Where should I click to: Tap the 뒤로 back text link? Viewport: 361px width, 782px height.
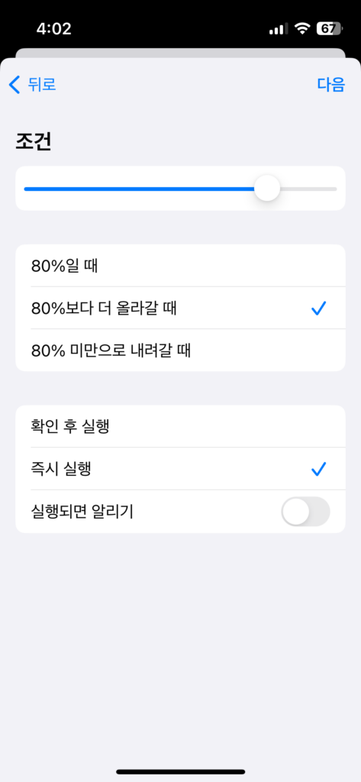point(42,85)
